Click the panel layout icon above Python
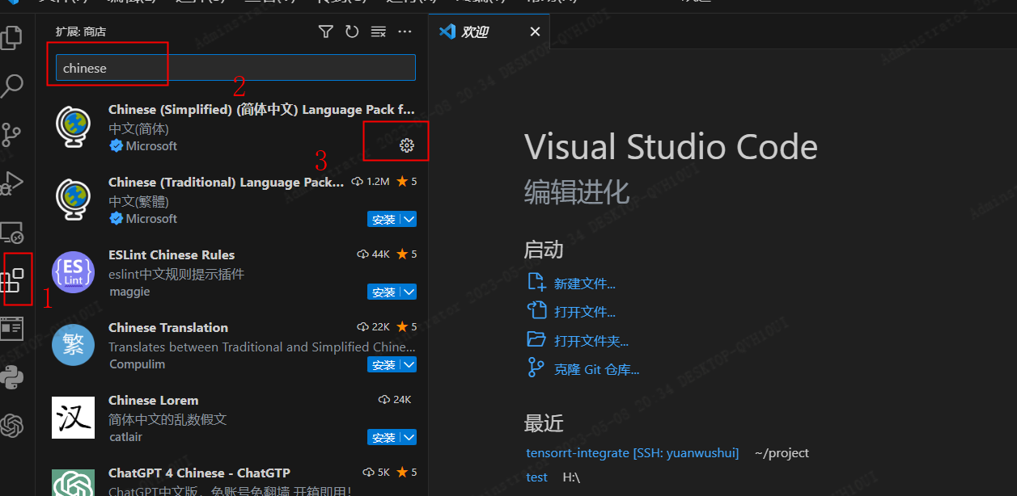 coord(11,329)
